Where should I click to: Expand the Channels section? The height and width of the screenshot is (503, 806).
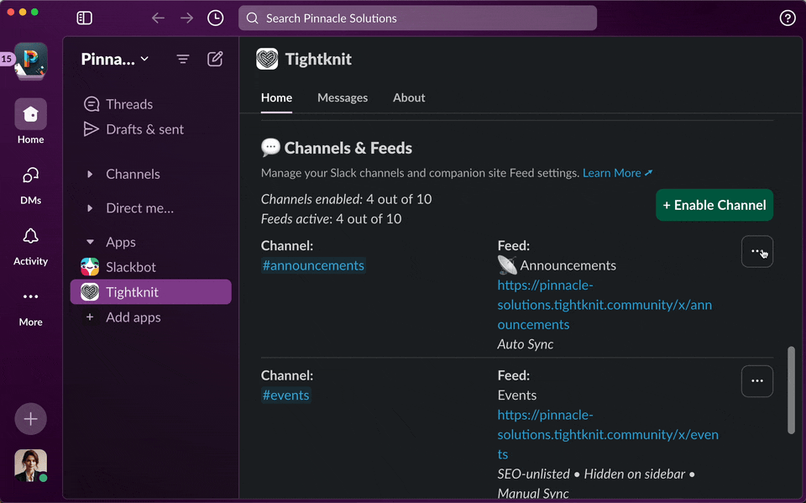point(90,175)
